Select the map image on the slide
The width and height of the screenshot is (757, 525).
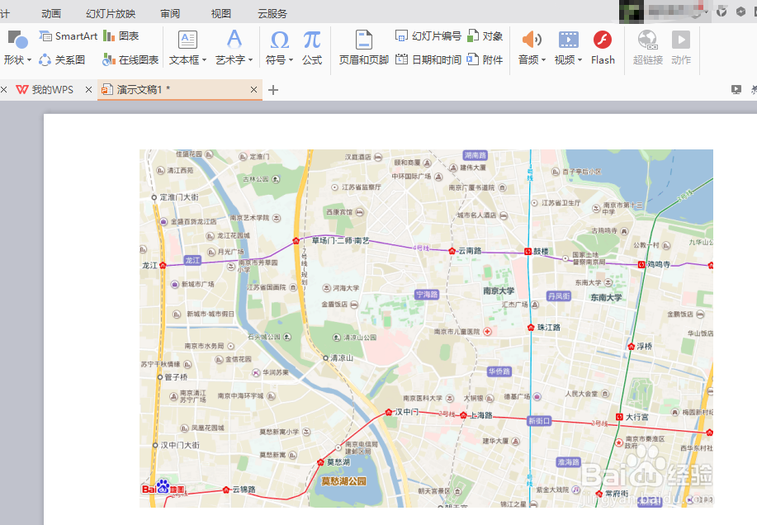426,329
